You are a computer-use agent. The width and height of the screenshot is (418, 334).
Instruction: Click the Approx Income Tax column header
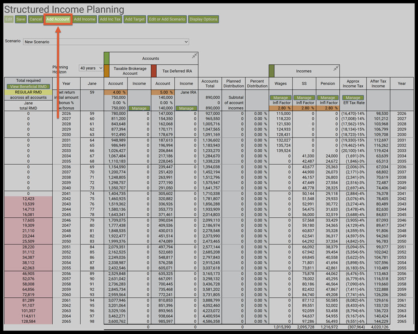point(353,84)
